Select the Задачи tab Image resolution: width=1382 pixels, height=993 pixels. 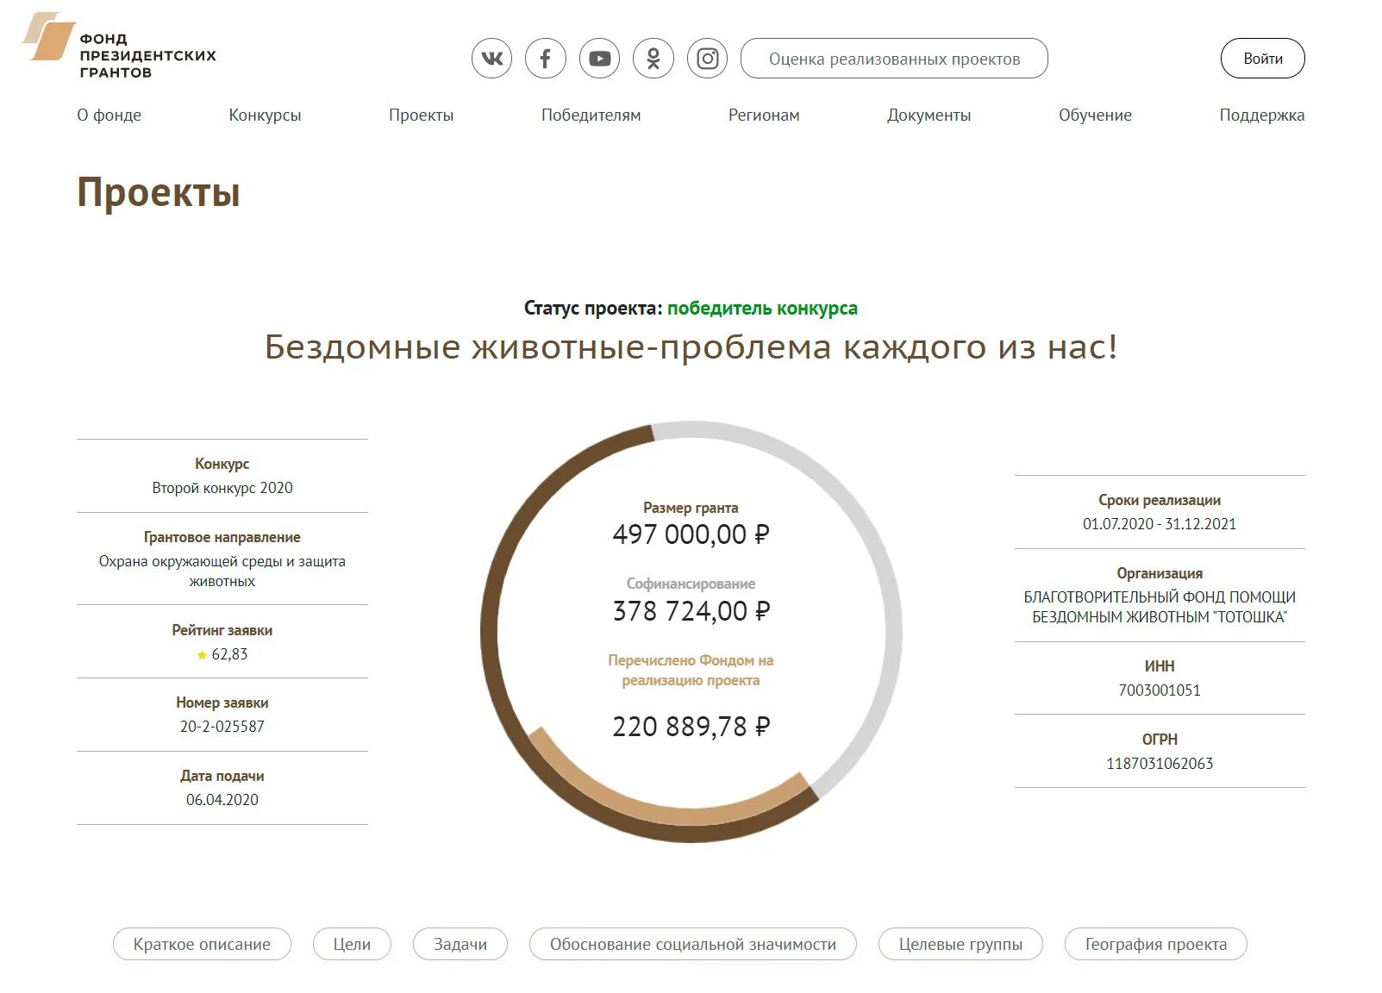pyautogui.click(x=460, y=944)
